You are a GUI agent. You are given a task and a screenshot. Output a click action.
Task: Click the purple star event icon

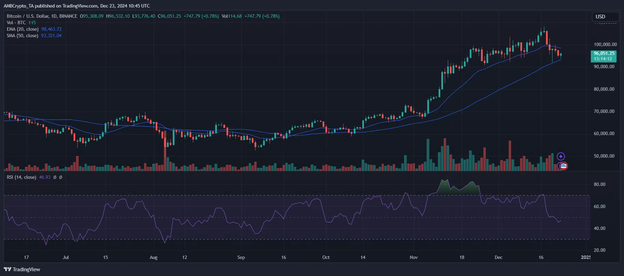(x=561, y=157)
